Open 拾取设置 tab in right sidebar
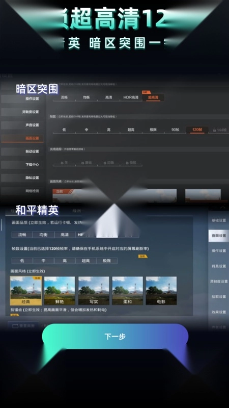 pos(219,297)
